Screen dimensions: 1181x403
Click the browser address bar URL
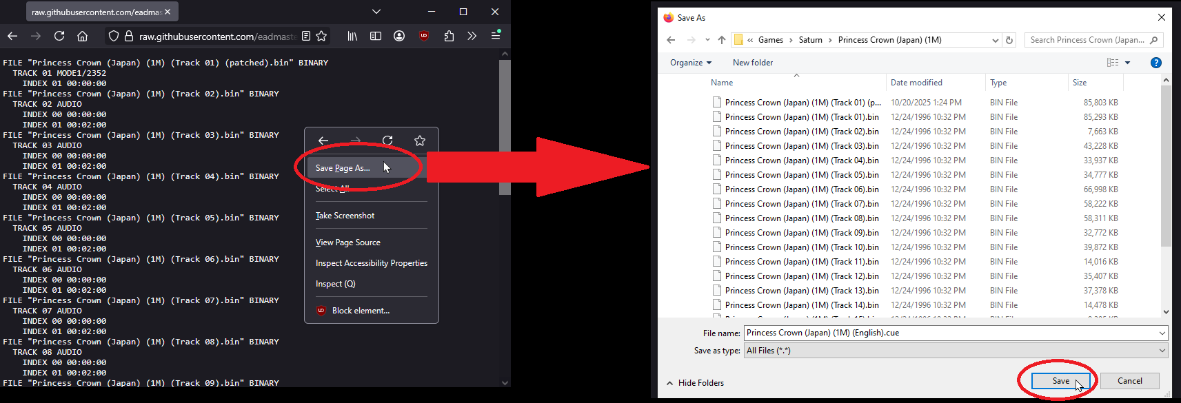pos(218,37)
